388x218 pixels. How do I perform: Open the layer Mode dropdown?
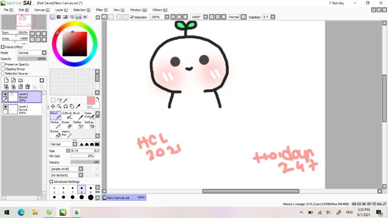[32, 53]
